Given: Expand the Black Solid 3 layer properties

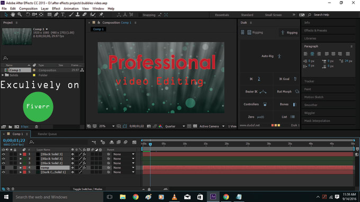Looking at the screenshot, I should (x=21, y=154).
